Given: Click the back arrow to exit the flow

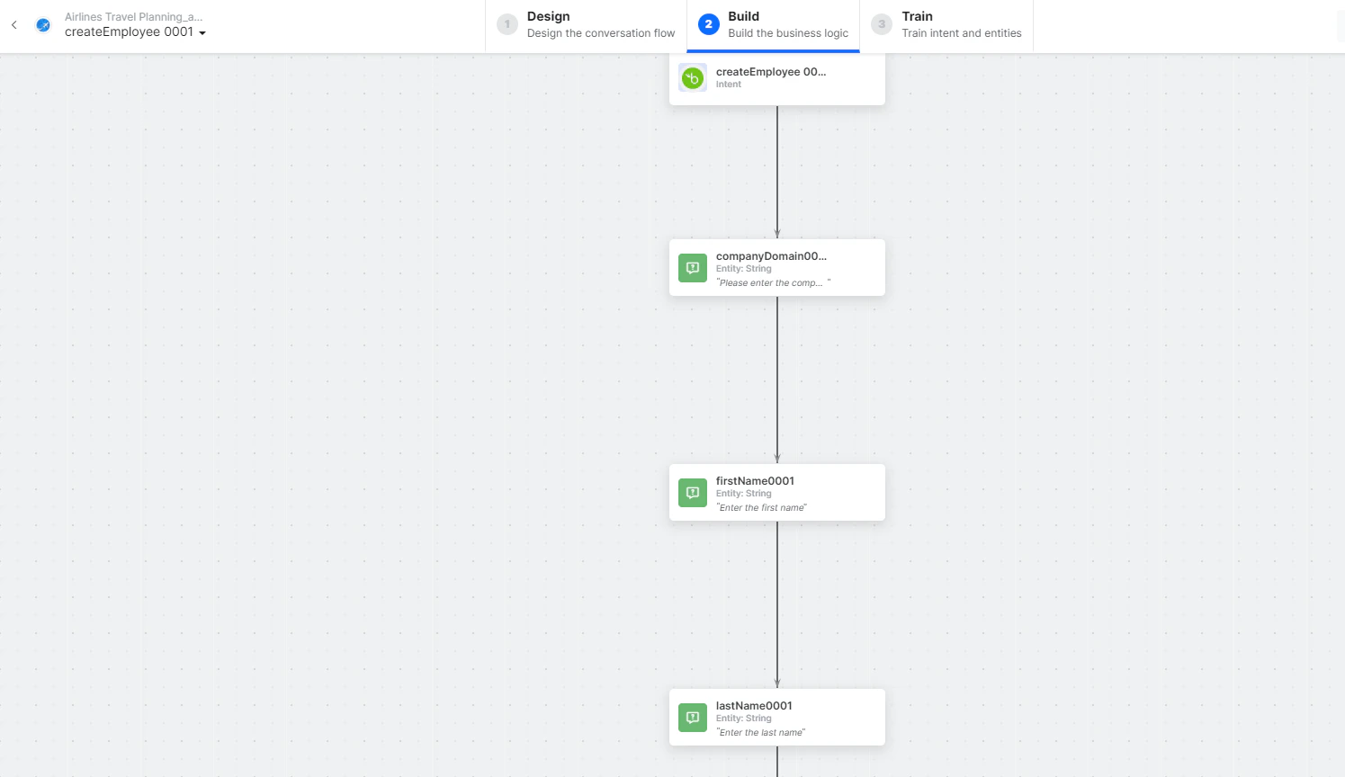Looking at the screenshot, I should (13, 24).
